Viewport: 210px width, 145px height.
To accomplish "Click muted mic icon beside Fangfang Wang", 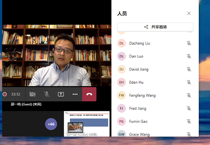I will point(189,95).
